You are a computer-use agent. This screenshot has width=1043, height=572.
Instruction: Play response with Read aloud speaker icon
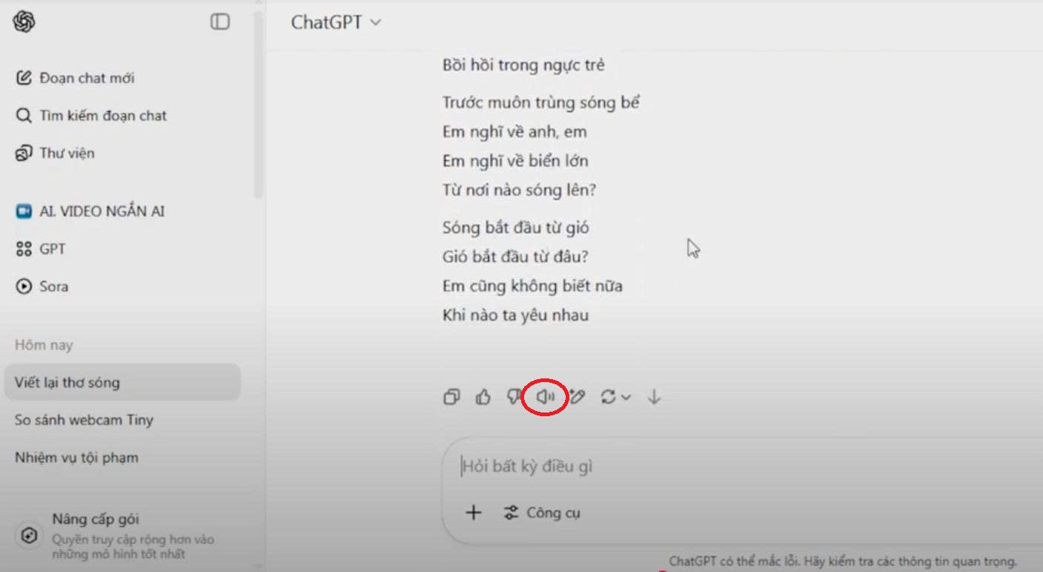546,398
